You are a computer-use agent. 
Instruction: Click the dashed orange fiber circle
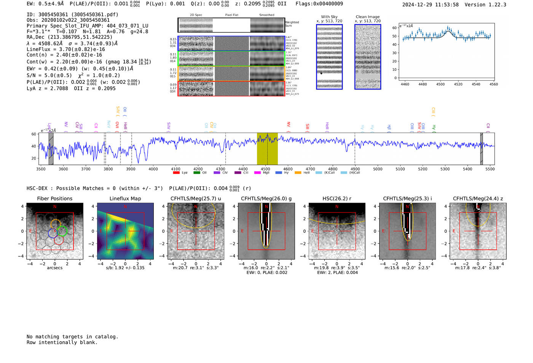tap(56, 224)
